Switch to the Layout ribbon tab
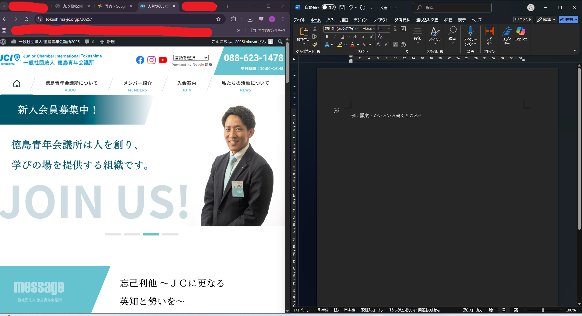582x316 pixels. click(x=380, y=20)
